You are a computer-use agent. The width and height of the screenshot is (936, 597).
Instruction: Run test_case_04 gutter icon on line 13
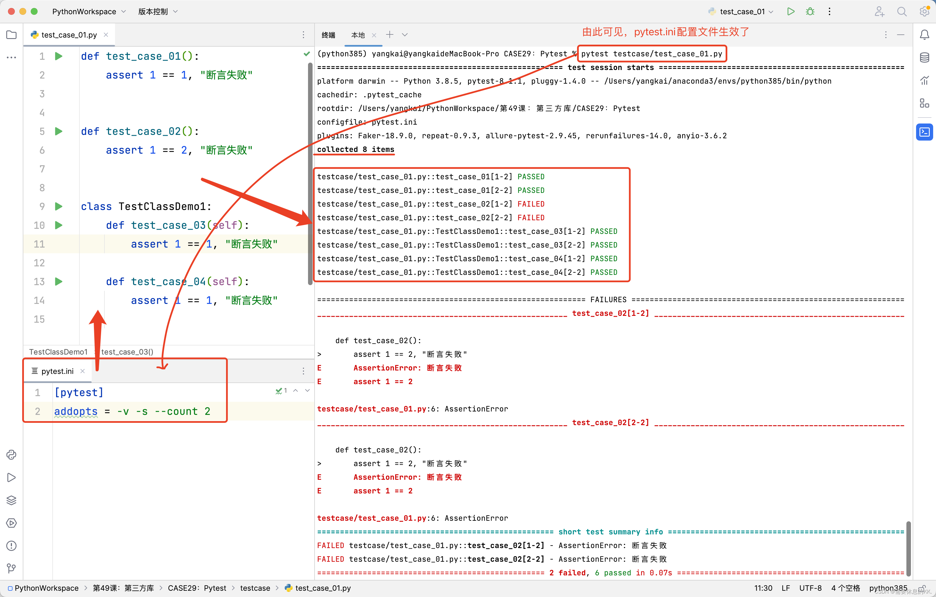point(59,282)
